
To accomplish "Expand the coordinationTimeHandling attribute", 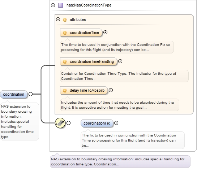I will tap(120, 61).
